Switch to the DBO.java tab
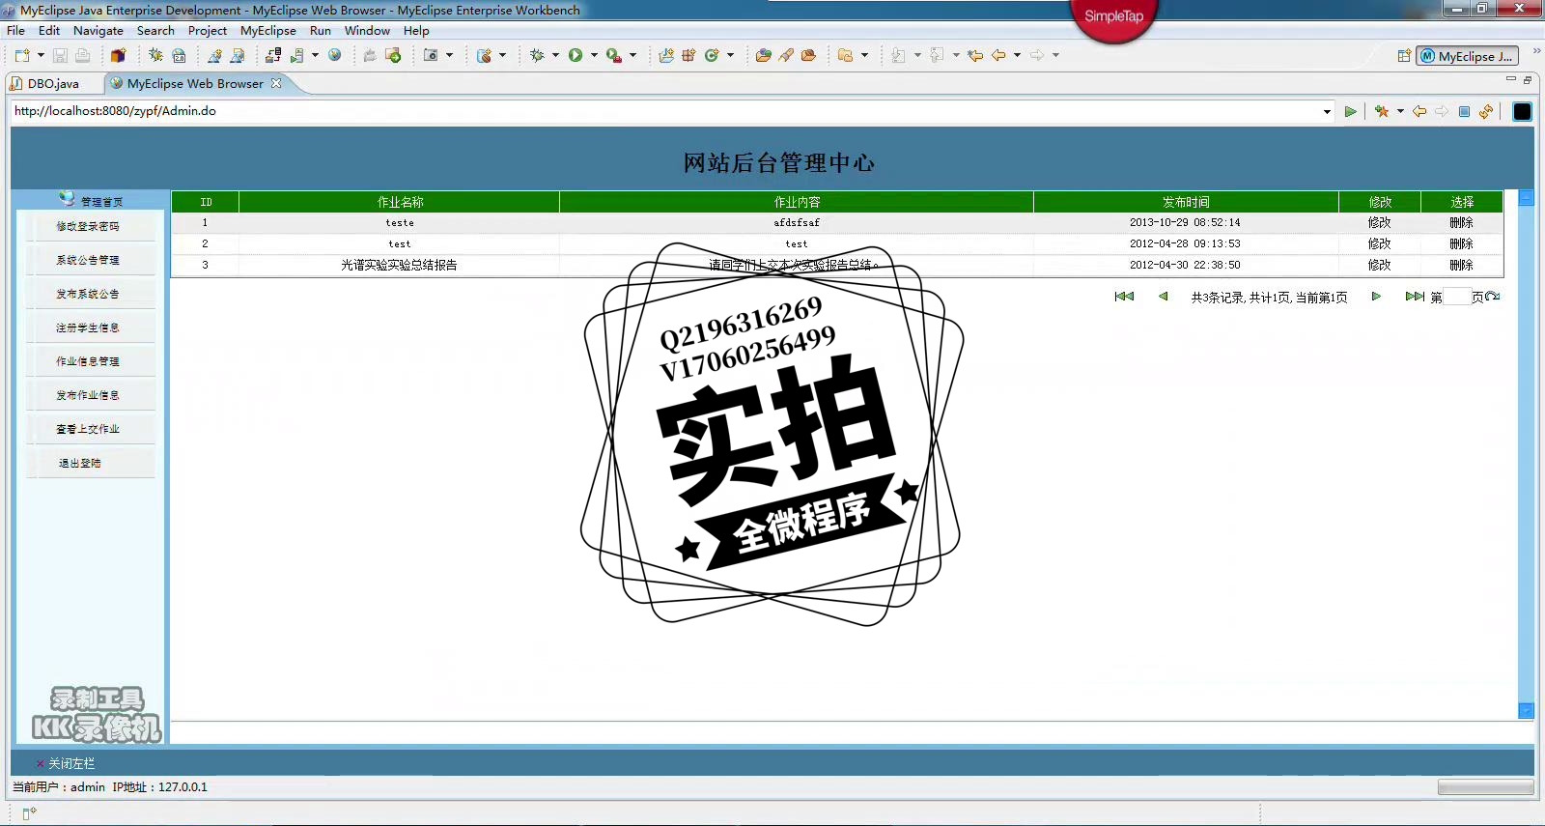 [53, 83]
